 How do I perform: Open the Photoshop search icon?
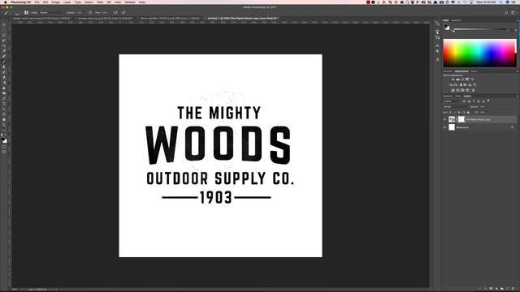pyautogui.click(x=506, y=13)
